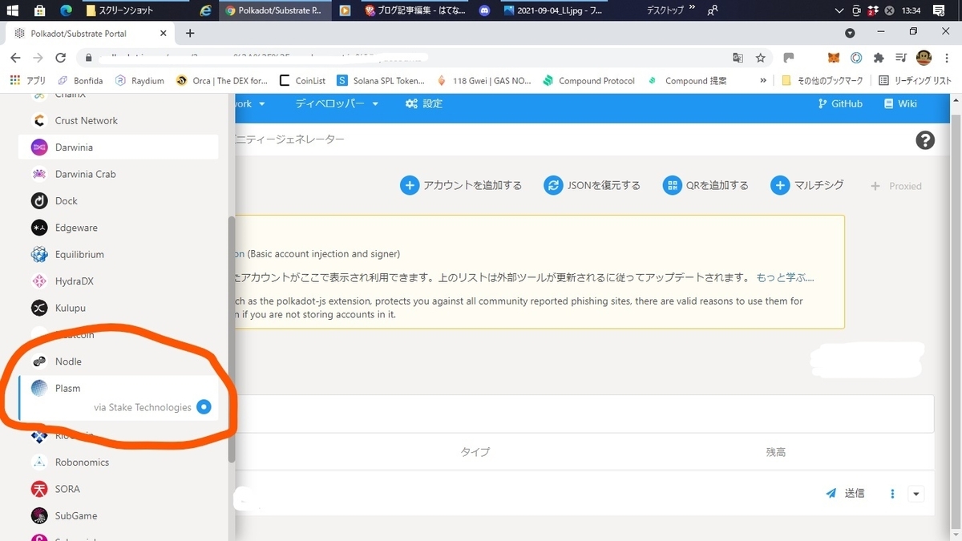Reload the page
Viewport: 962px width, 541px height.
pos(60,58)
